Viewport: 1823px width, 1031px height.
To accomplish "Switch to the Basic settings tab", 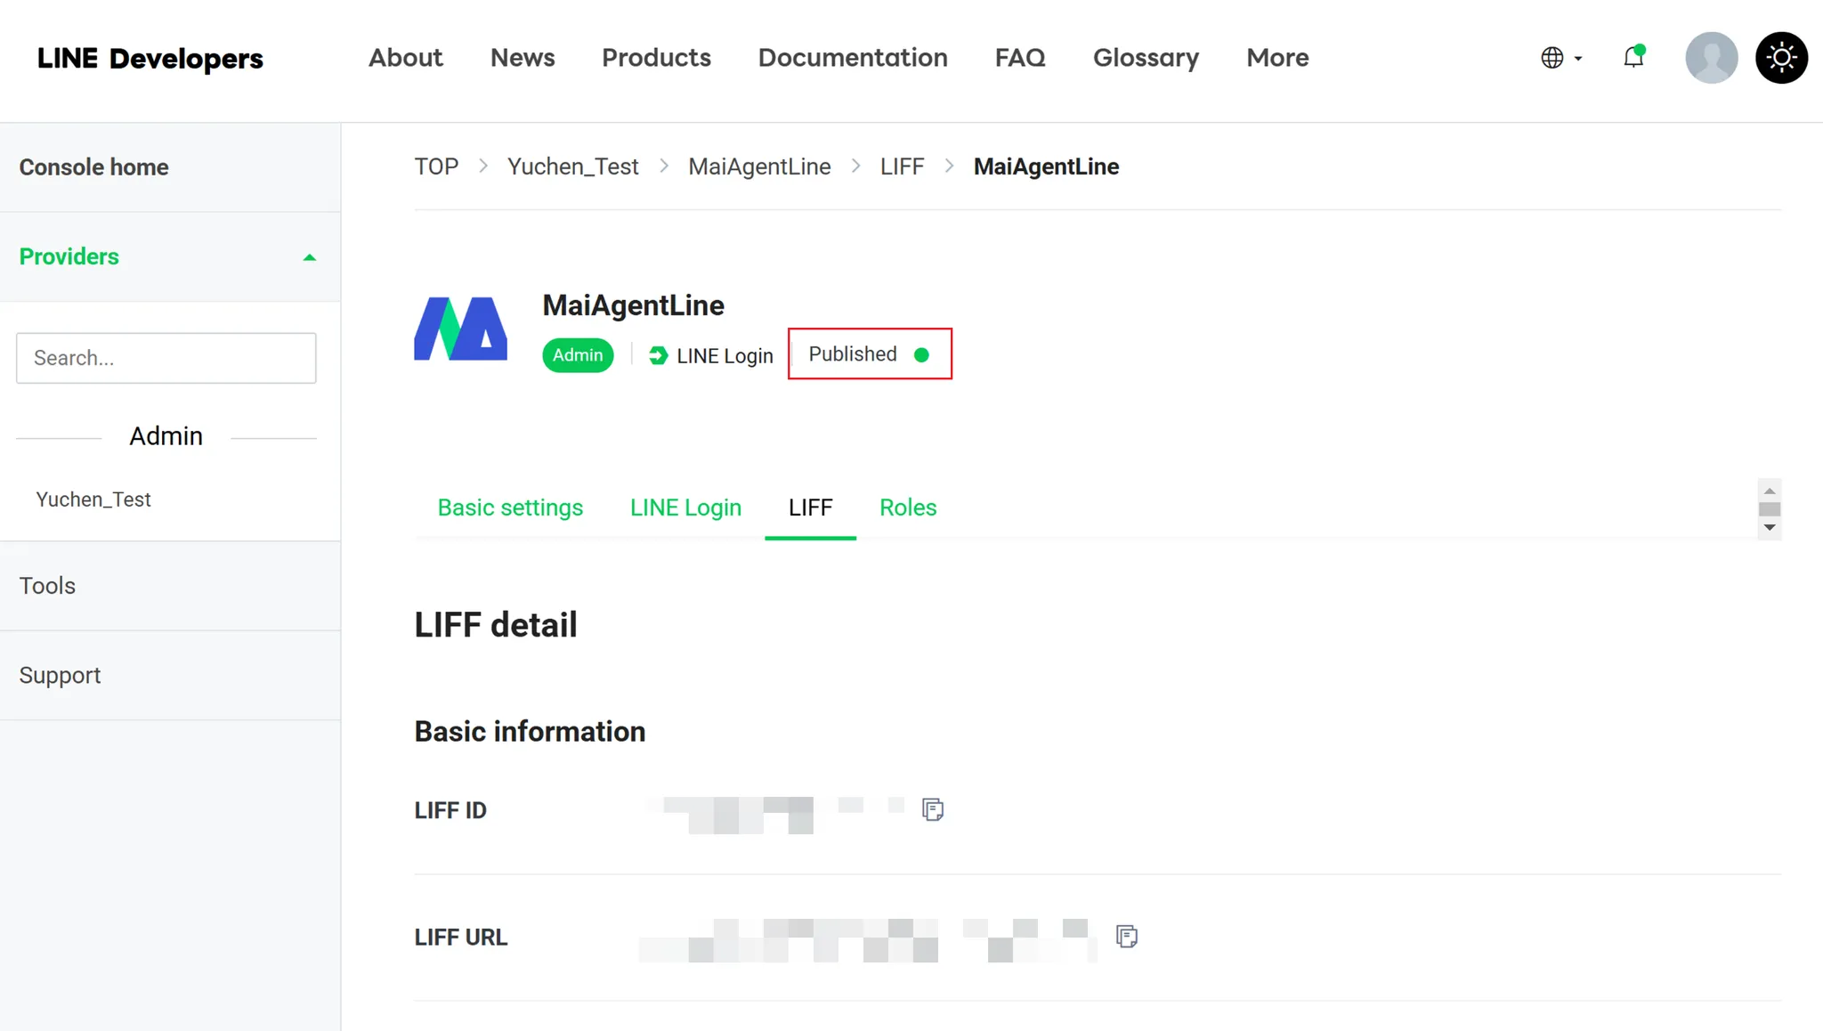I will click(x=510, y=507).
